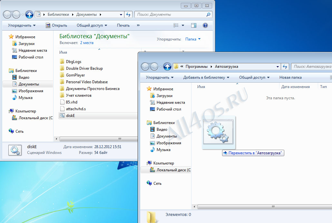The width and height of the screenshot is (332, 223).
Task: Click the view mode icon in Документы toolbar
Action: [x=176, y=25]
